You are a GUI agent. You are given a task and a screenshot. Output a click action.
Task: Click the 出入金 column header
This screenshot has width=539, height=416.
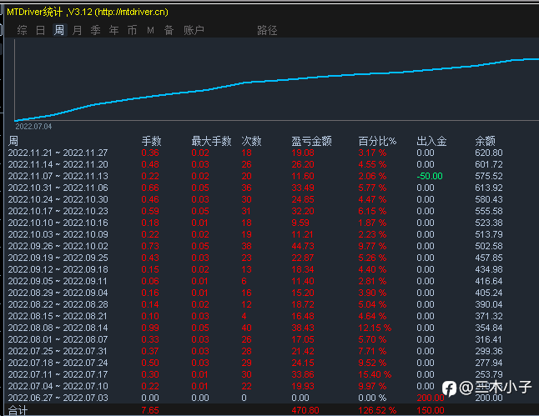[x=431, y=141]
